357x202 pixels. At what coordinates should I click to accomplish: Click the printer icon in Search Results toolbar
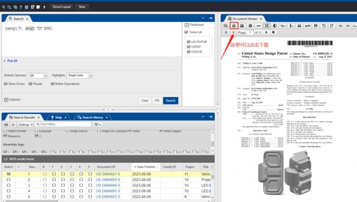[6, 124]
